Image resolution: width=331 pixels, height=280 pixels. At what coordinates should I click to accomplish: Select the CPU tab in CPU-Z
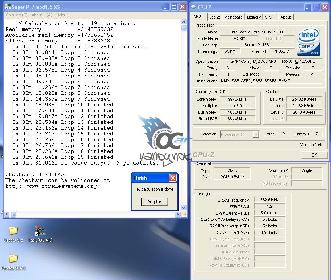tap(197, 16)
